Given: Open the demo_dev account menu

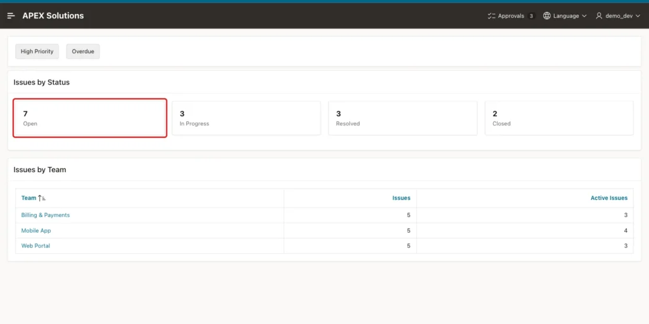Looking at the screenshot, I should [x=617, y=16].
